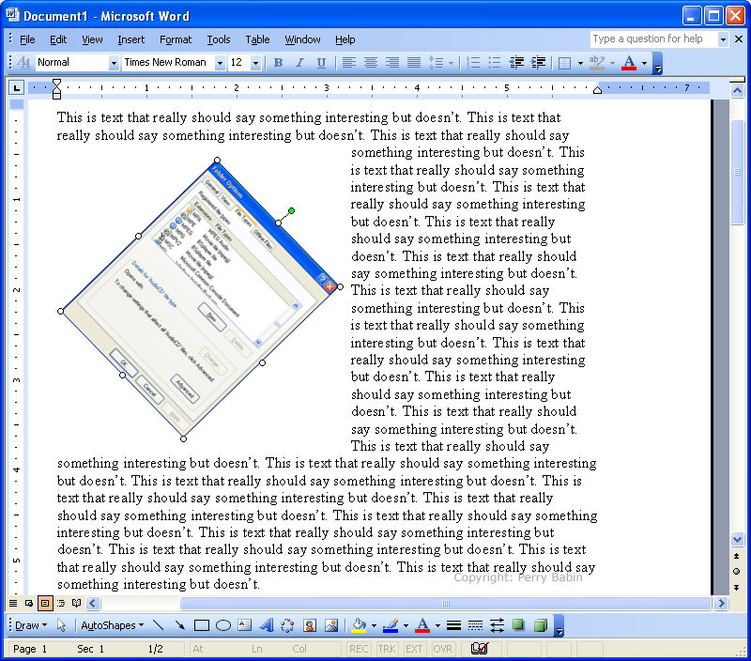Open the Line Style options
The image size is (751, 661).
click(x=453, y=625)
